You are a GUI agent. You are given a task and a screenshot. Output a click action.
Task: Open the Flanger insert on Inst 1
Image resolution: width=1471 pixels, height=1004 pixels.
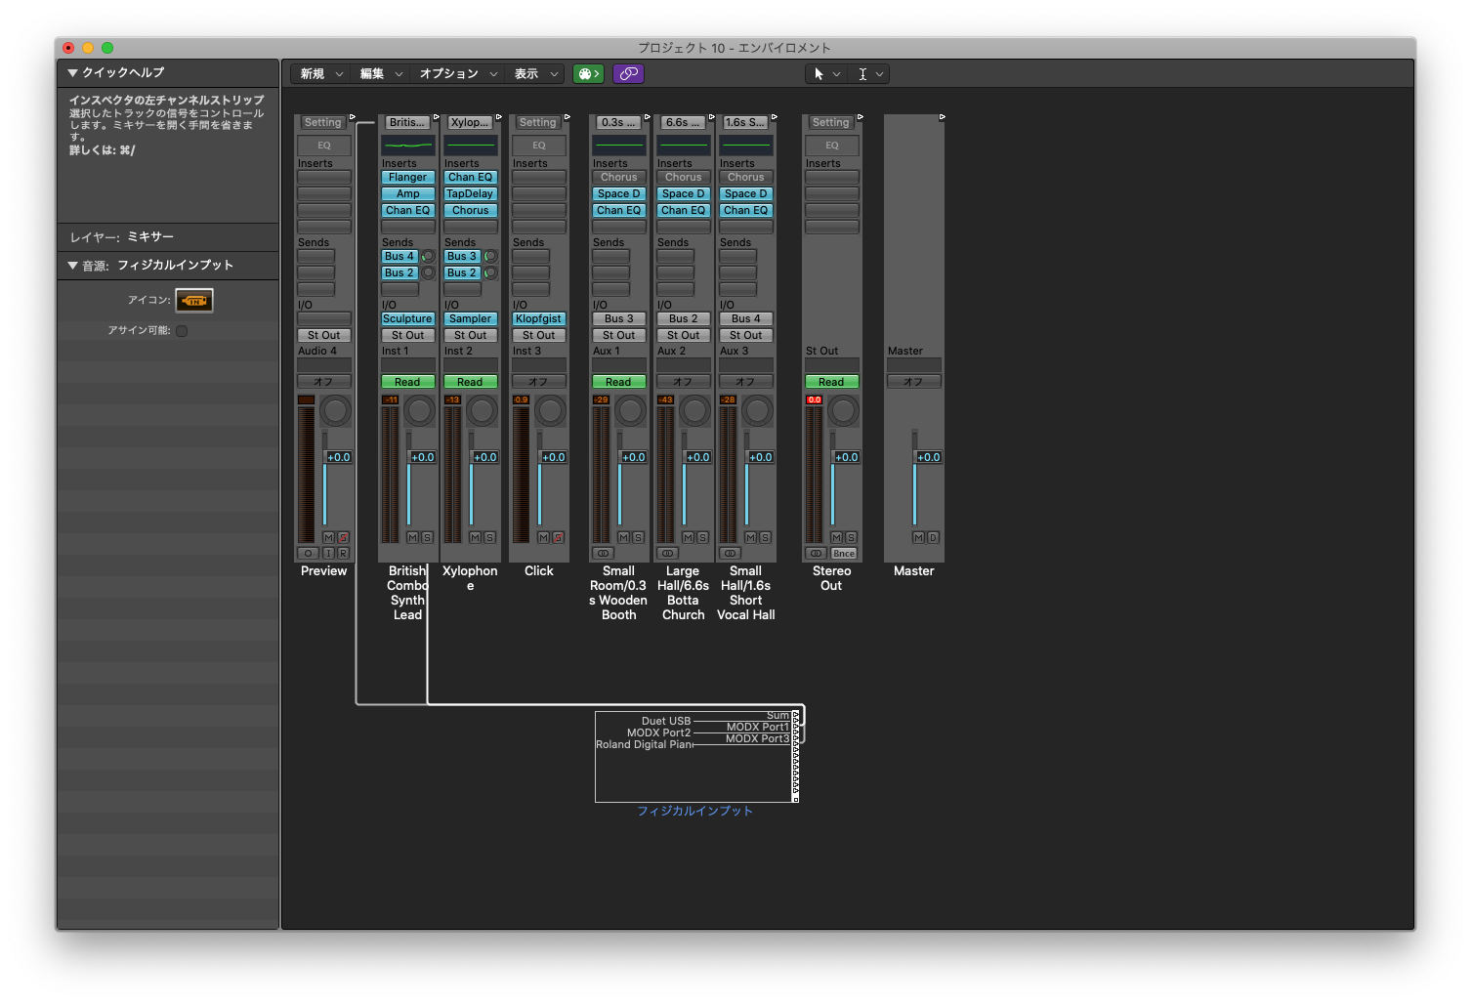tap(407, 177)
